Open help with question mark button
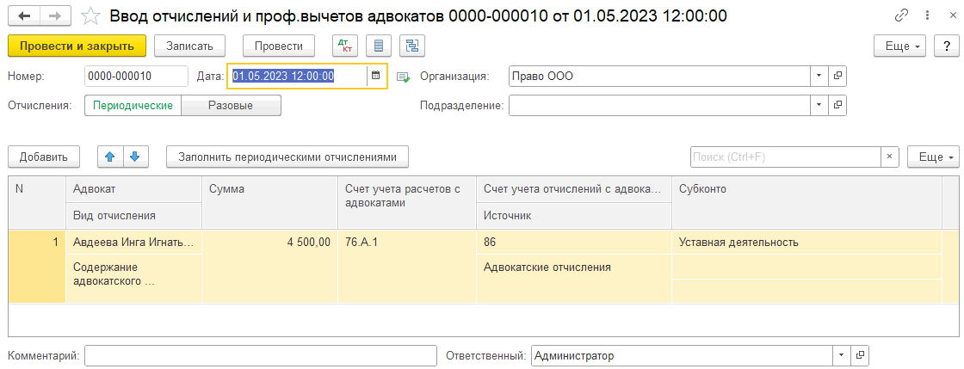Screen dimensions: 964x369 [x=946, y=46]
